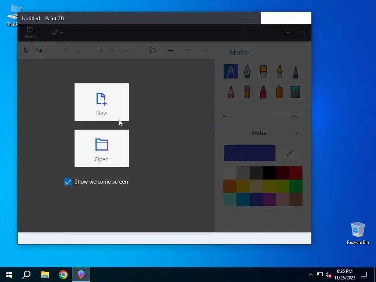The image size is (376, 282).
Task: Select the Pixel pen tool
Action: tap(296, 71)
